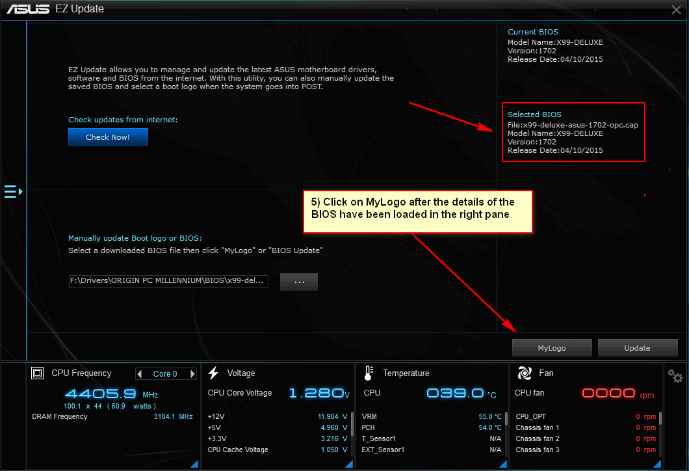This screenshot has width=689, height=471.
Task: Close the EZ Update window
Action: click(x=676, y=10)
